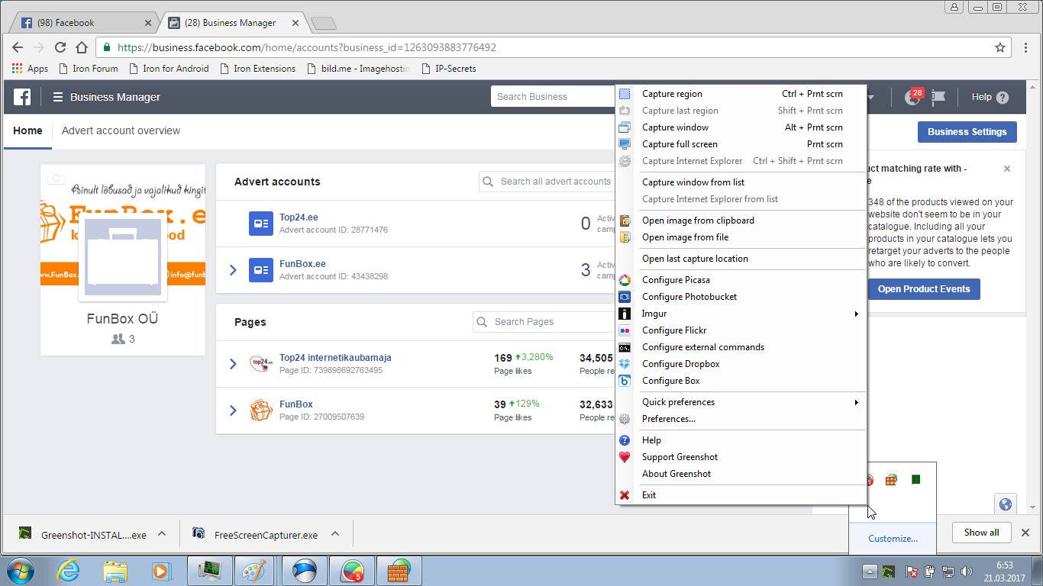Switch to the Facebook browser tab
Image resolution: width=1043 pixels, height=586 pixels.
(84, 23)
